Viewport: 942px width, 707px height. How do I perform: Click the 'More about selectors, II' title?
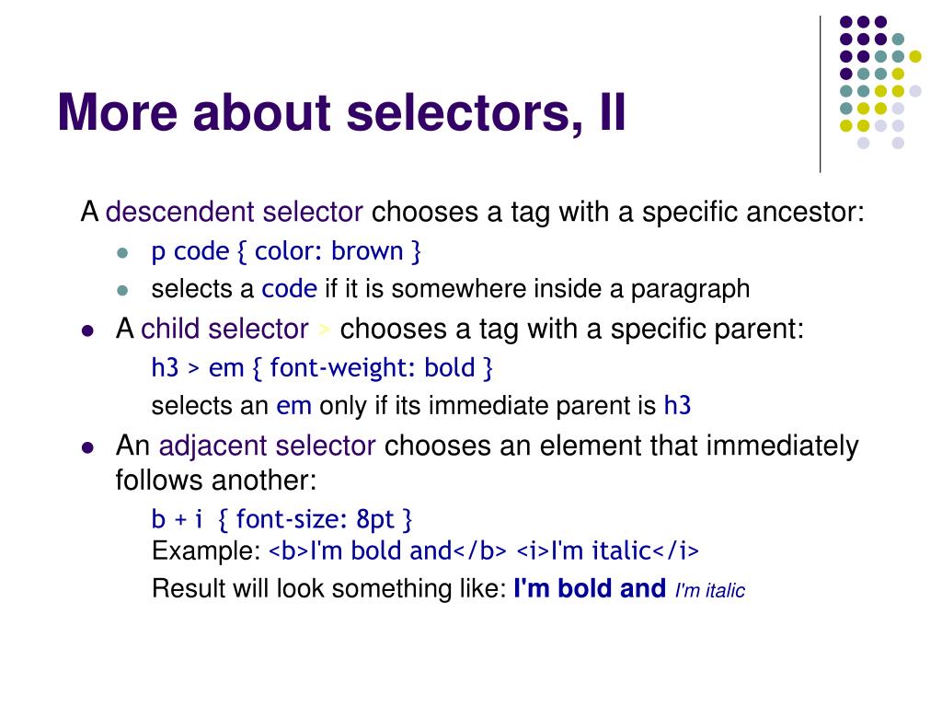[342, 112]
